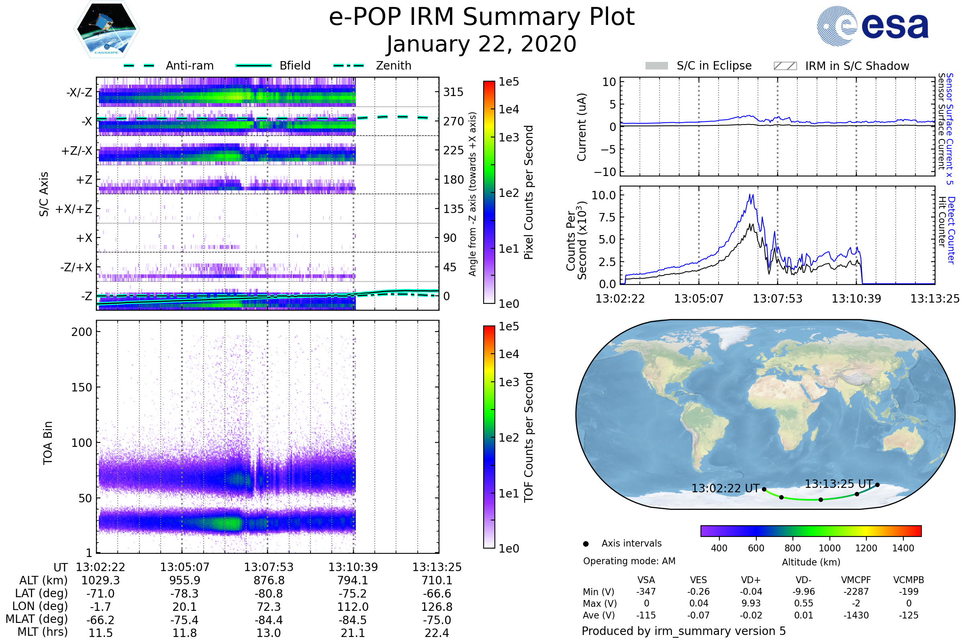Click the ESA logo
964x643 pixels.
pos(872,26)
